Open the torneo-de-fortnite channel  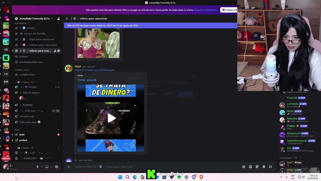(x=37, y=34)
